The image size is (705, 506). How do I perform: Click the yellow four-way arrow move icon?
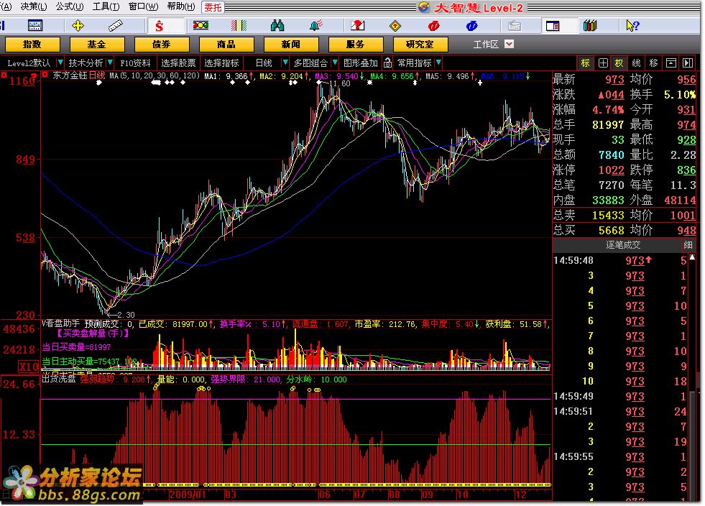(78, 26)
